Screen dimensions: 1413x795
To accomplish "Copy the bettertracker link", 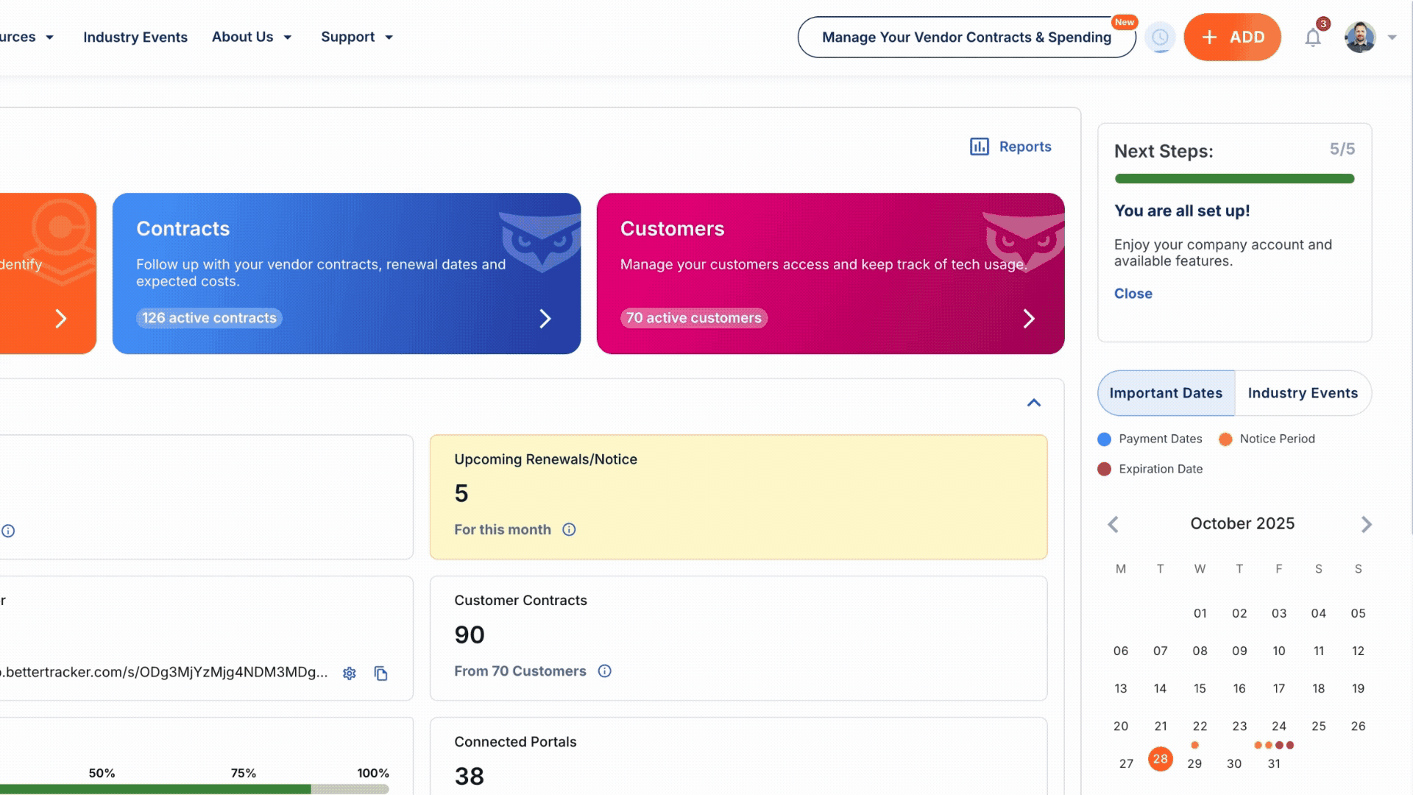I will pos(380,674).
